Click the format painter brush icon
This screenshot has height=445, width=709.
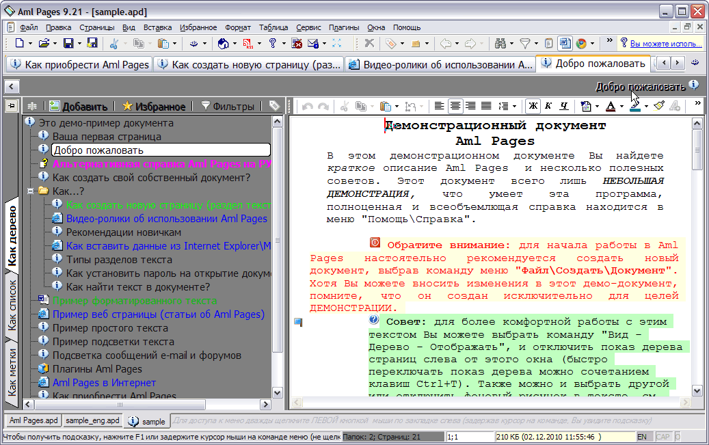(x=659, y=106)
